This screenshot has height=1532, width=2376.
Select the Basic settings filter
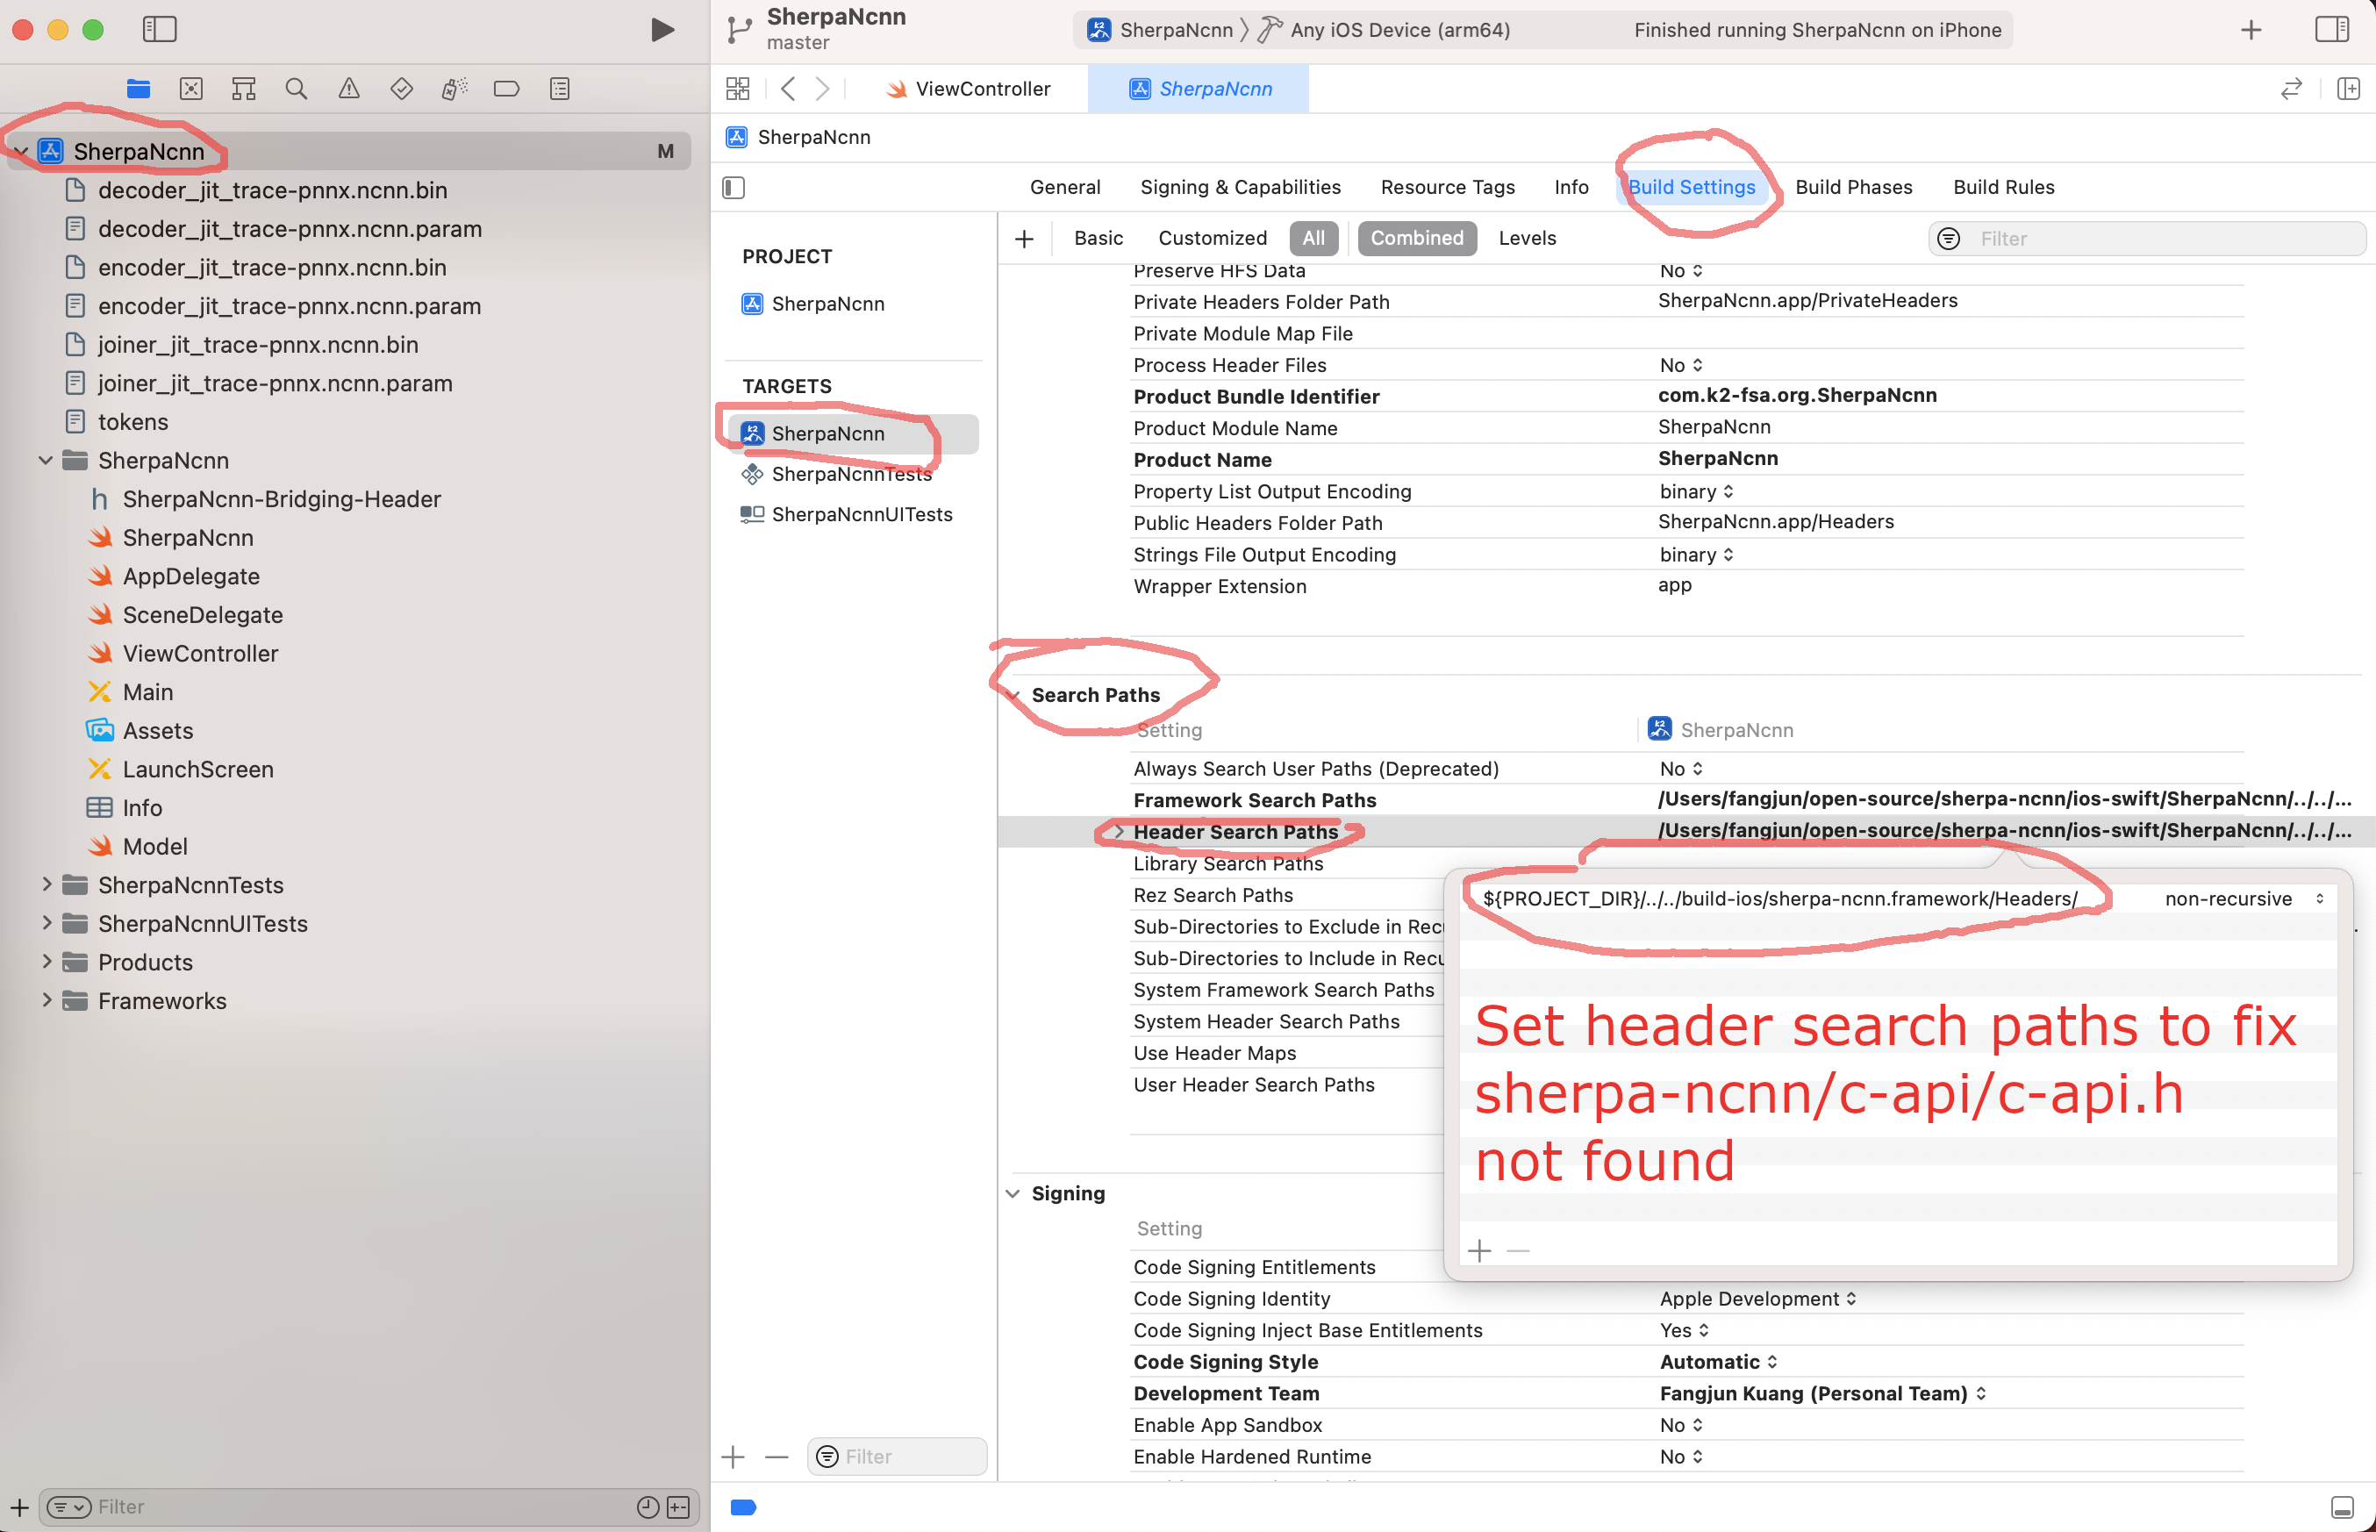point(1098,238)
